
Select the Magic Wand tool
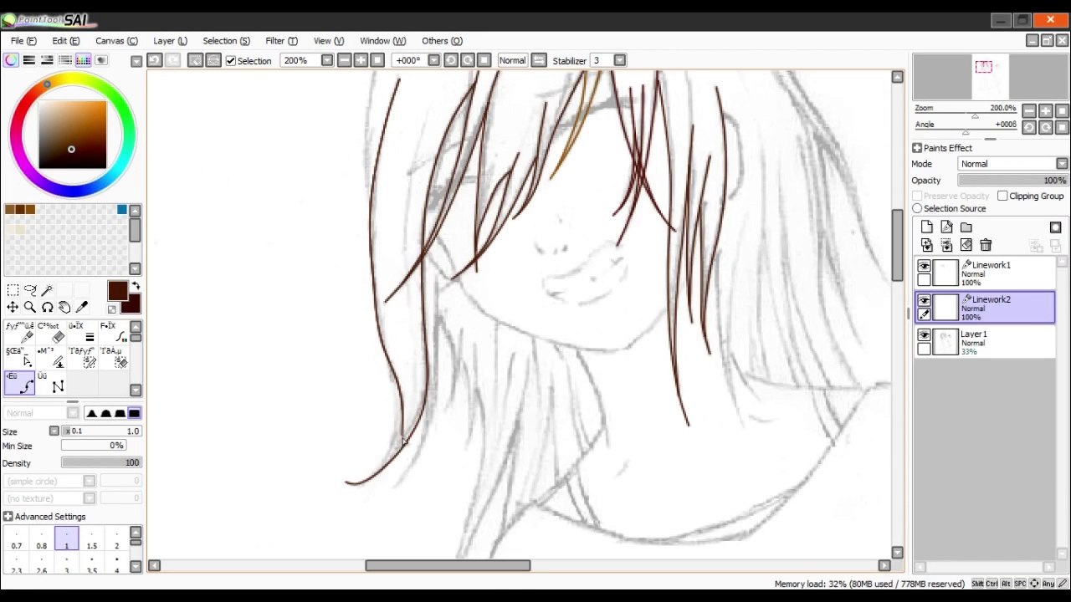pyautogui.click(x=48, y=290)
